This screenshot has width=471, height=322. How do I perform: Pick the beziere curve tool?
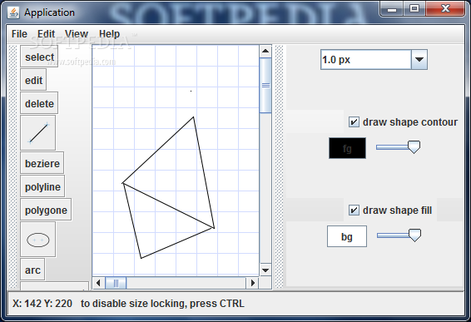(42, 163)
